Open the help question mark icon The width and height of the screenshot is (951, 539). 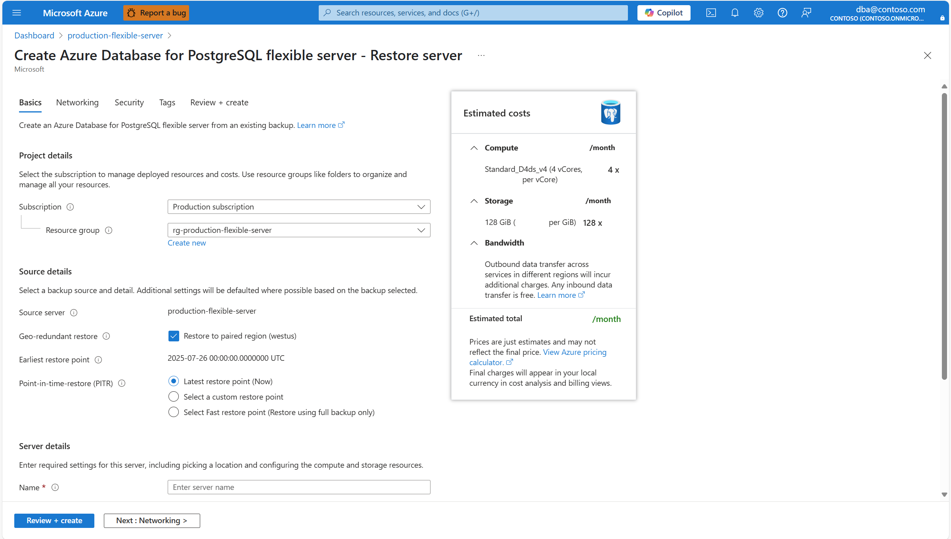click(782, 13)
